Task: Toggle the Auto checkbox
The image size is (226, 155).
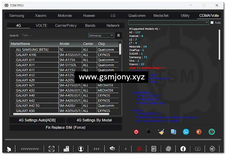Action: (212, 23)
